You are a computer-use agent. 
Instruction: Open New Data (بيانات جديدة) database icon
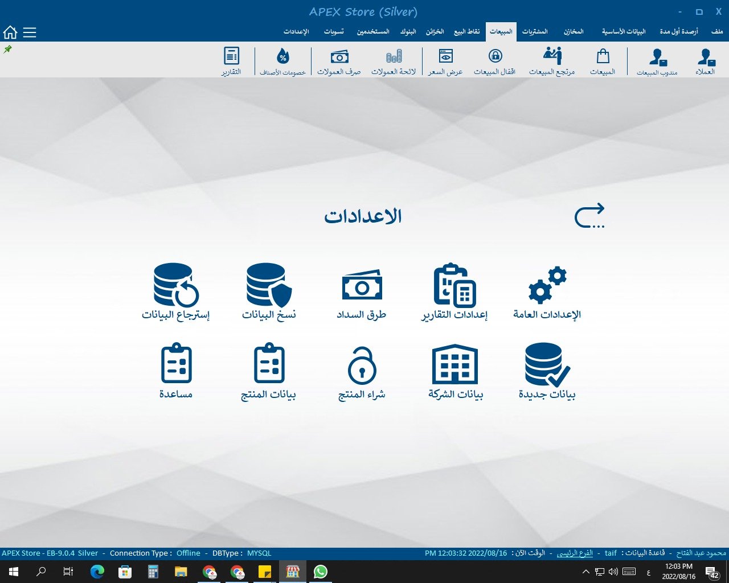click(547, 365)
